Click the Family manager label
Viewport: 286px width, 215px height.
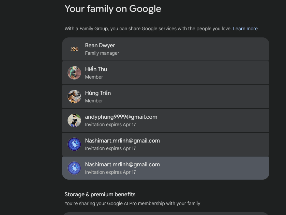(x=102, y=53)
